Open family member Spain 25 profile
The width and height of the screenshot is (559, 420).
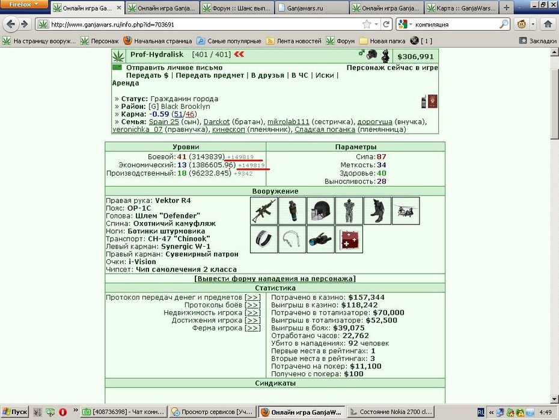tap(163, 122)
